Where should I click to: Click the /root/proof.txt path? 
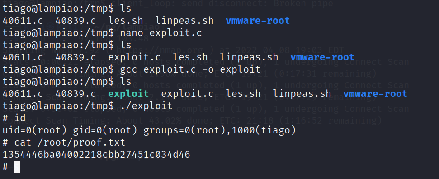[81, 142]
